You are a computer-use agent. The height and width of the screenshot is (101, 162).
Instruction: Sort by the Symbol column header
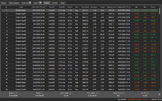tap(52, 7)
